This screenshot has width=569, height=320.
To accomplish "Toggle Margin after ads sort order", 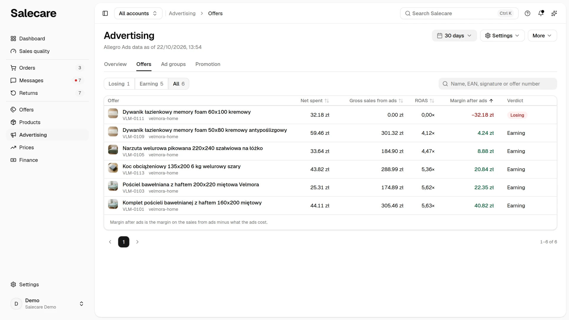I will tap(471, 101).
